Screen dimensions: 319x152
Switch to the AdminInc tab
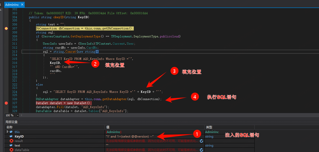(12, 4)
